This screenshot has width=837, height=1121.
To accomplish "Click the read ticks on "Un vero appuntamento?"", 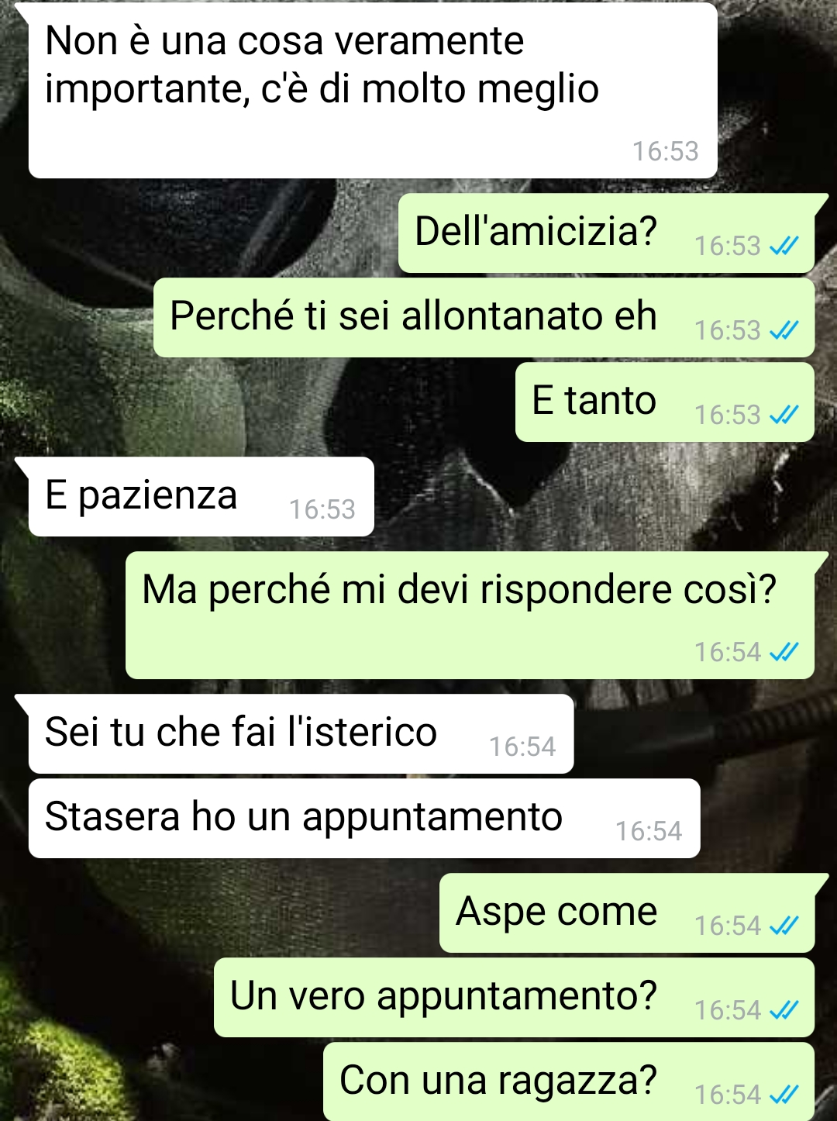I will click(x=784, y=1011).
